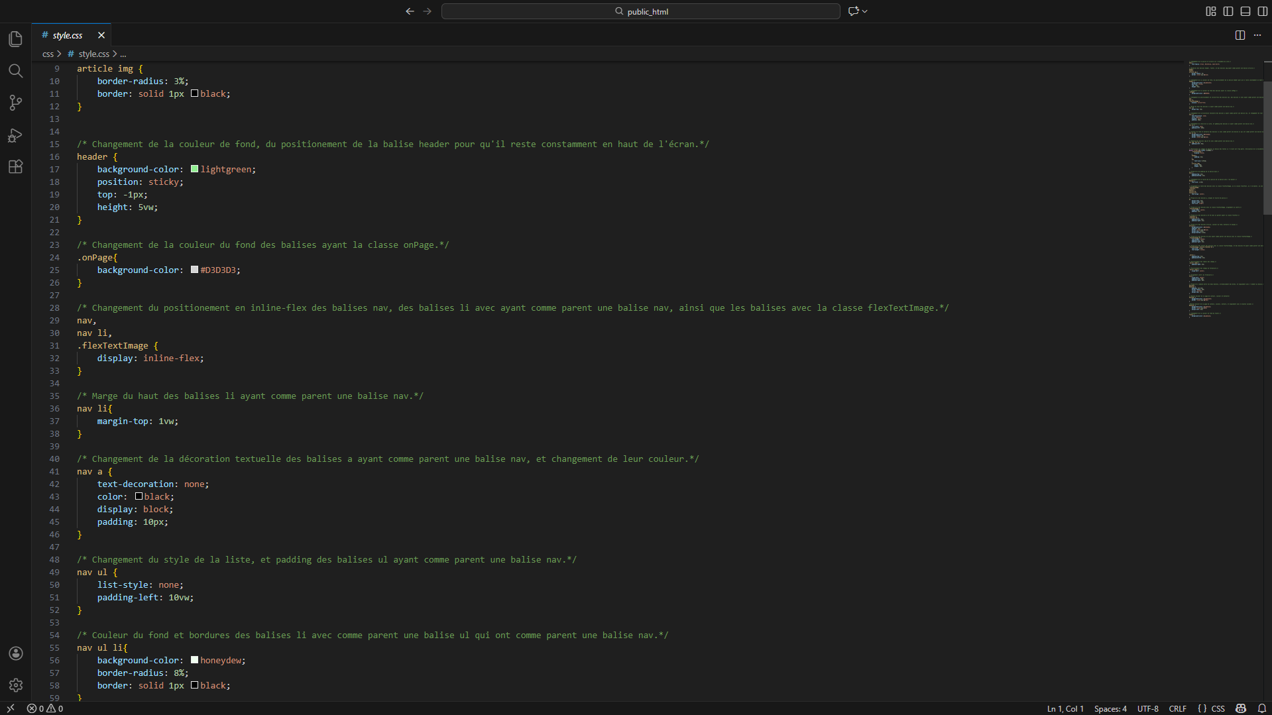Screen dimensions: 1272x715
Task: Open the Explorer view in activity bar
Action: tap(15, 39)
